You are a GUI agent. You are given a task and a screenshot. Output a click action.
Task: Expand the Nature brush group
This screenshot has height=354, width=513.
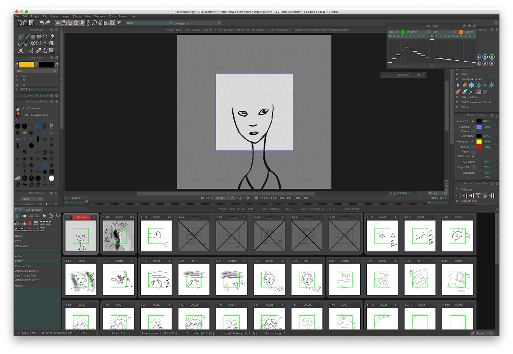457,107
